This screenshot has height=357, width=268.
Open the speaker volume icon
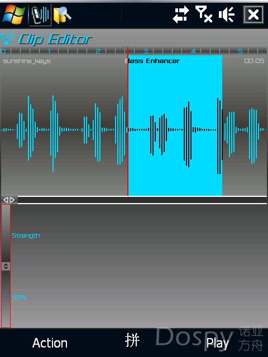227,15
